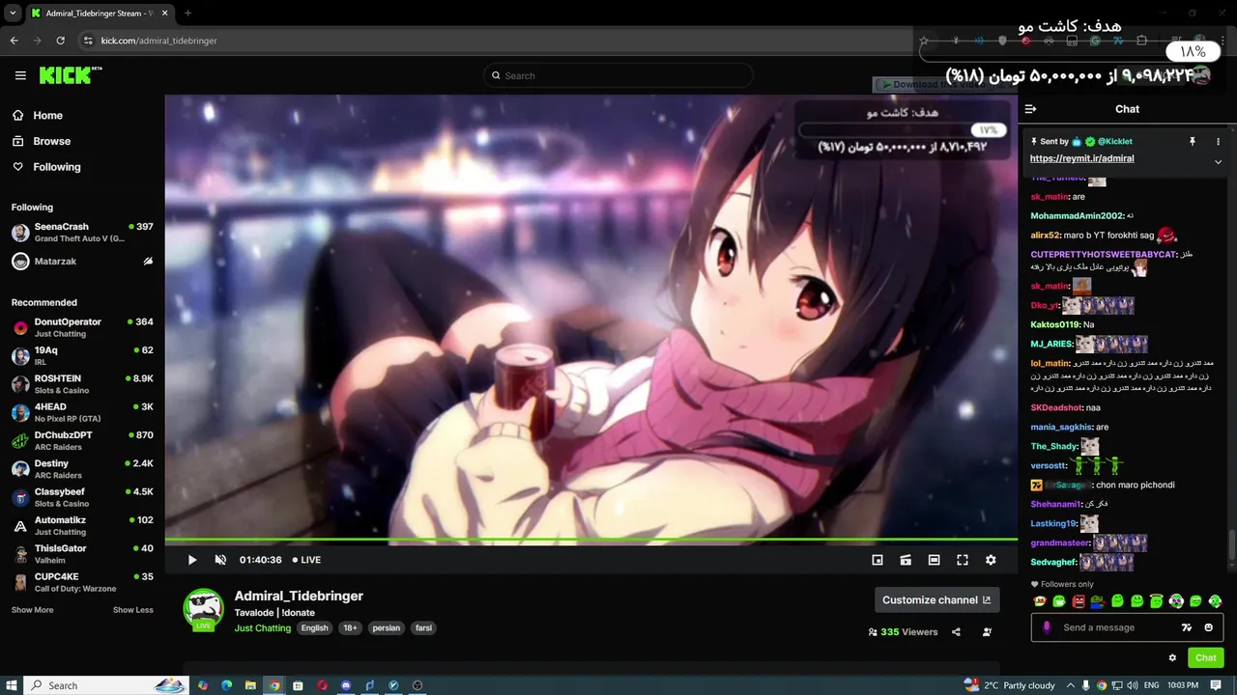Screen dimensions: 1237x695
Task: Open pinned message three-dot menu
Action: point(1218,141)
